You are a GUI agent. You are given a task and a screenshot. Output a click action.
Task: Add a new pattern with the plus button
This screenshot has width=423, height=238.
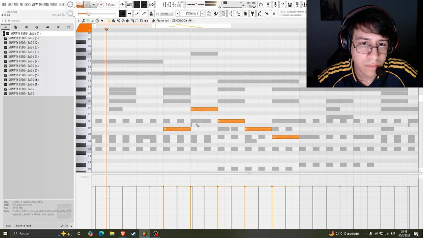202,14
